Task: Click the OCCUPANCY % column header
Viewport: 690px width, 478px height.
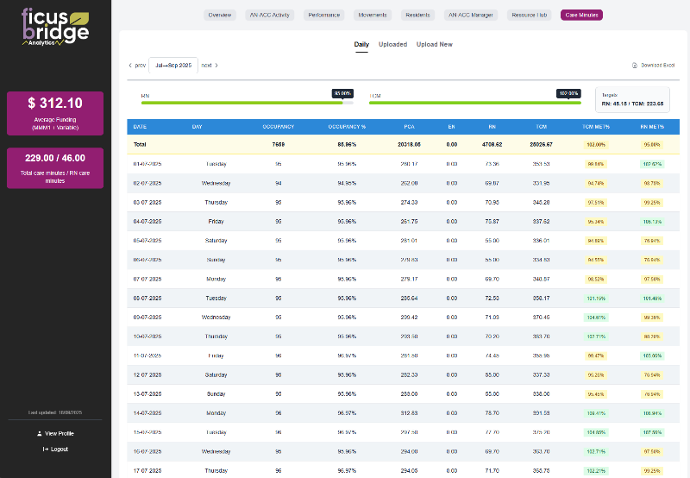Action: pos(348,126)
